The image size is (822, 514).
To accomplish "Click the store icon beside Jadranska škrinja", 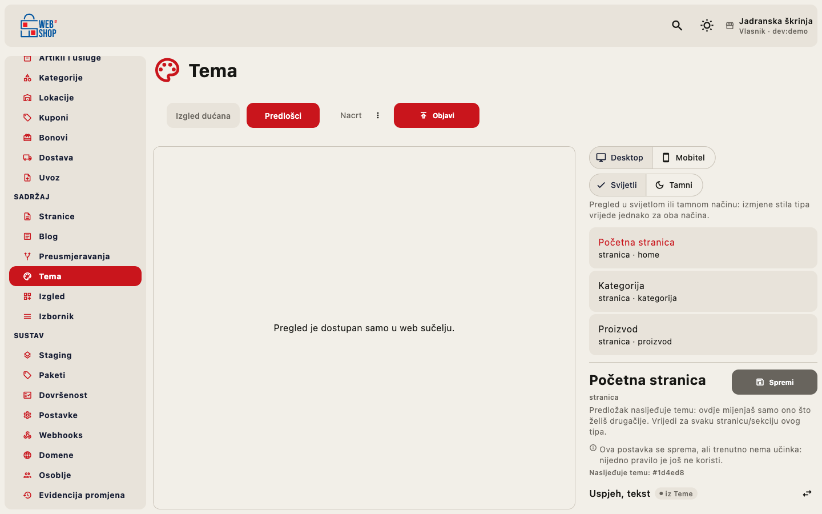I will tap(730, 26).
